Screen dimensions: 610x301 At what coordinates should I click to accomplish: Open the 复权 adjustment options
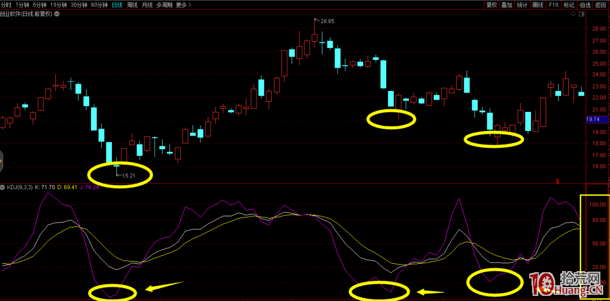click(492, 5)
